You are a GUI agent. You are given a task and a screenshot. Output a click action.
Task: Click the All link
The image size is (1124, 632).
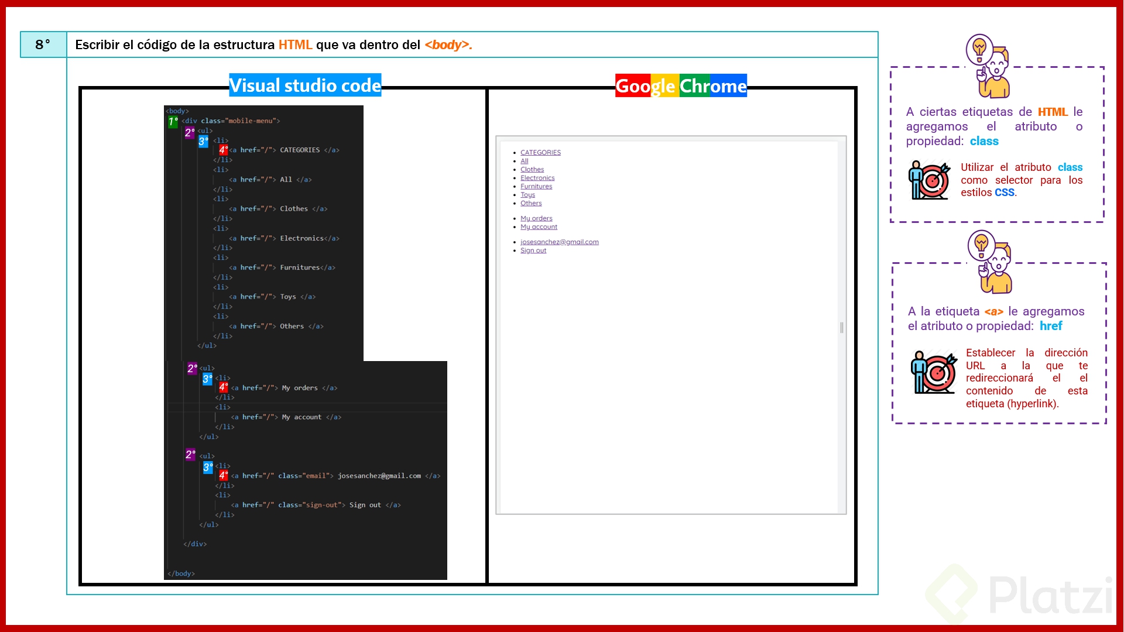524,161
